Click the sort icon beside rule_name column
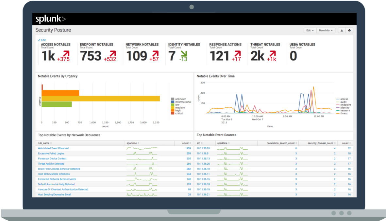The image size is (386, 221). pos(51,143)
